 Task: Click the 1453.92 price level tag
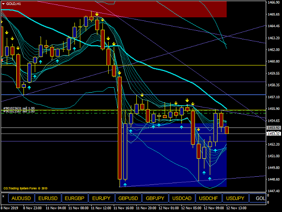click(x=274, y=128)
